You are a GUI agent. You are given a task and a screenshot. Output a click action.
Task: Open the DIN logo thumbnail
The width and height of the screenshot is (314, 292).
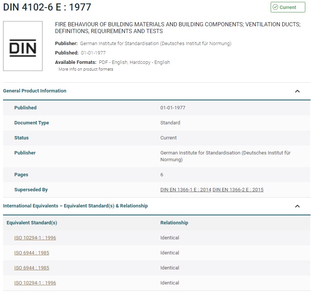point(23,46)
